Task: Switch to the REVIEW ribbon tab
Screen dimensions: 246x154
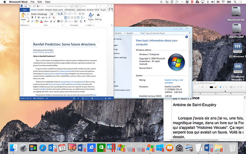Action: coord(90,10)
